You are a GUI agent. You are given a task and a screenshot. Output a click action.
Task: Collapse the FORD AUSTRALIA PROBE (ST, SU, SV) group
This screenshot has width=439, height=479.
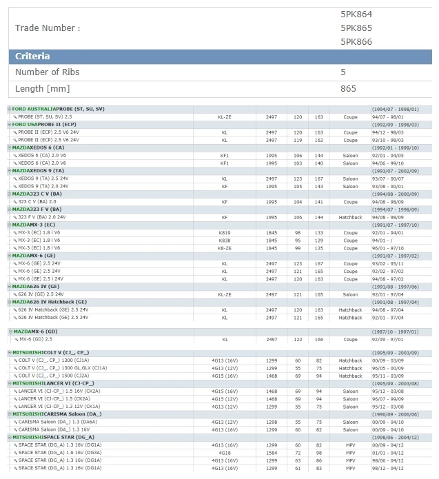(10, 109)
